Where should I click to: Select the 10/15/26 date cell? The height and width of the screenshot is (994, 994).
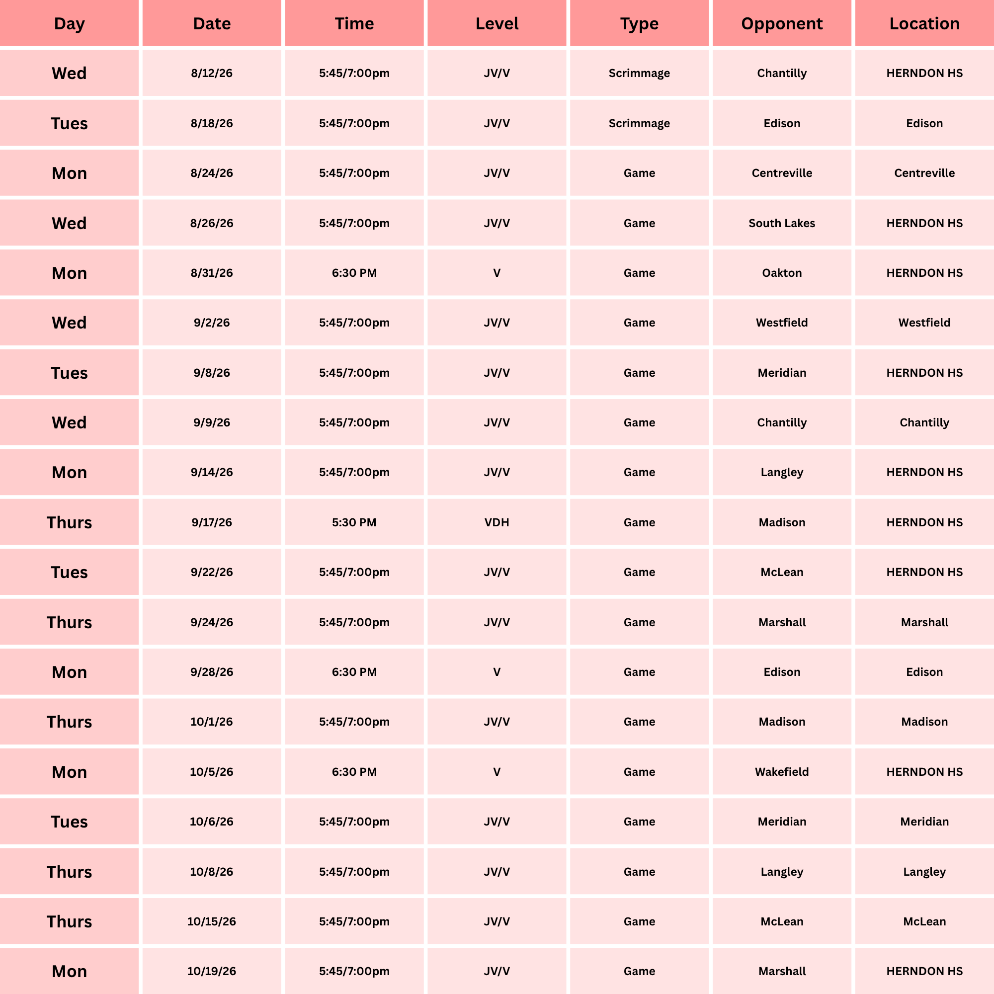[211, 921]
